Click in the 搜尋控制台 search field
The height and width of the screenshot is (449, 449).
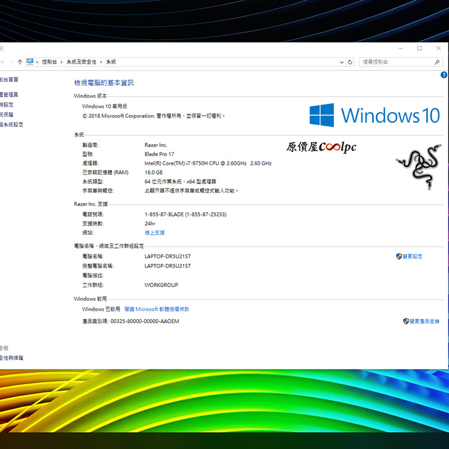click(396, 62)
